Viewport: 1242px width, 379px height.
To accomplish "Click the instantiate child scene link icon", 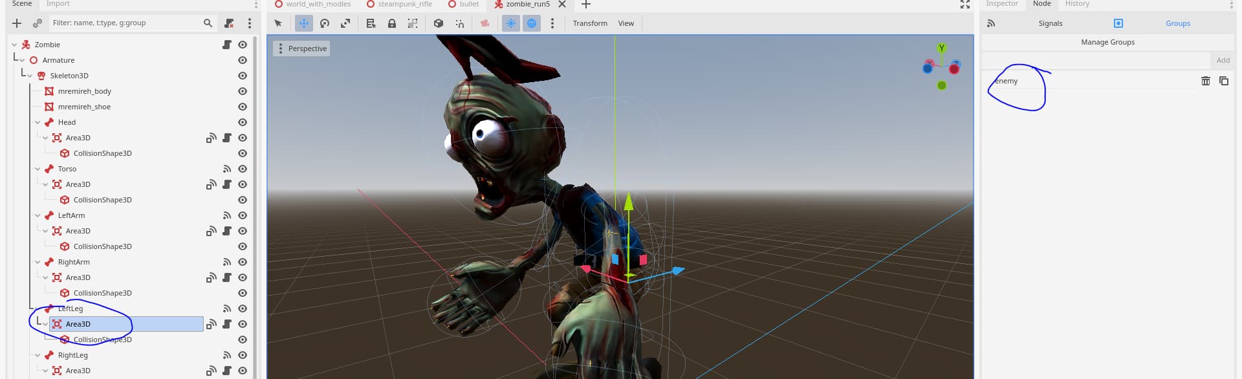I will pos(38,23).
